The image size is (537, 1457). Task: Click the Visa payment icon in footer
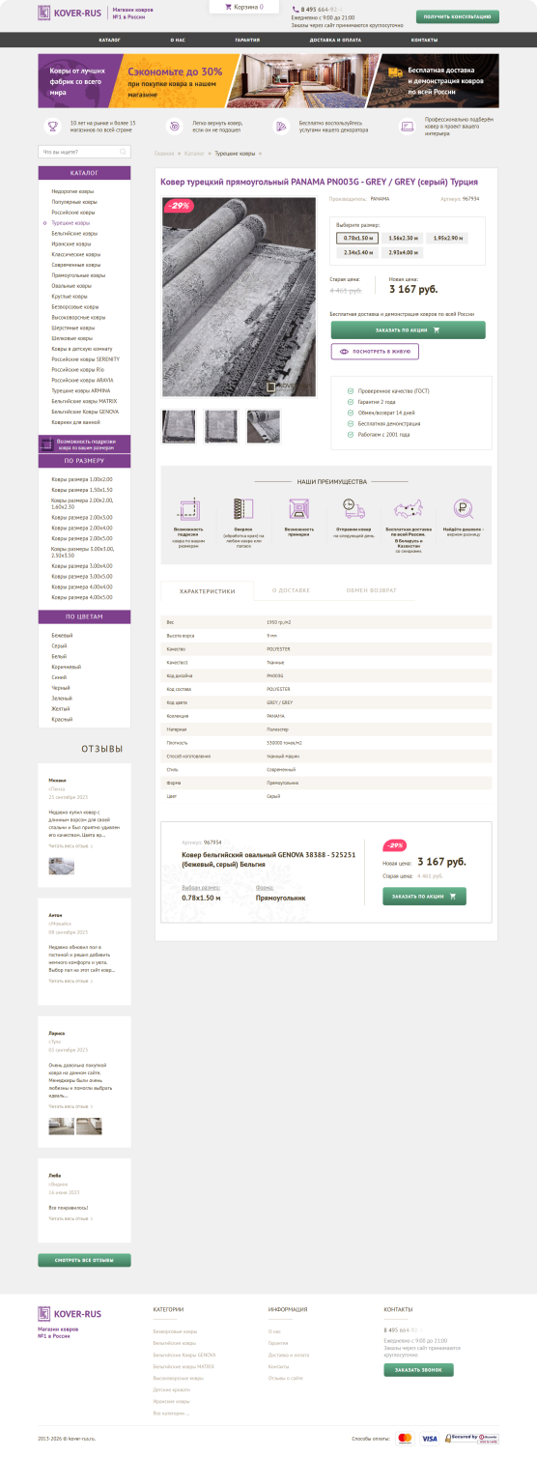coord(430,1439)
